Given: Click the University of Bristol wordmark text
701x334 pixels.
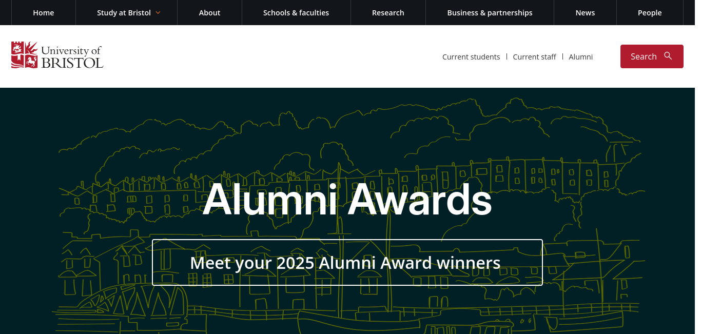Looking at the screenshot, I should [x=72, y=56].
